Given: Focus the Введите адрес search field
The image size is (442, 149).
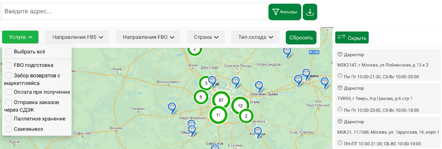Looking at the screenshot, I should coord(133,11).
